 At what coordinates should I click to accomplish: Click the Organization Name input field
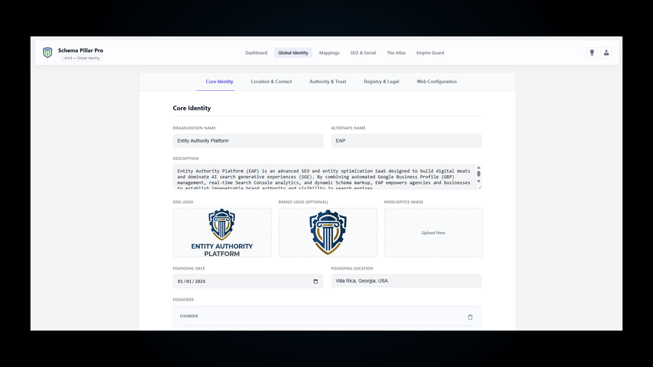coord(248,141)
